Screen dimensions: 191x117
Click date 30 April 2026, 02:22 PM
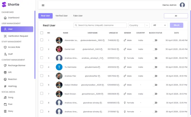tap(176, 67)
